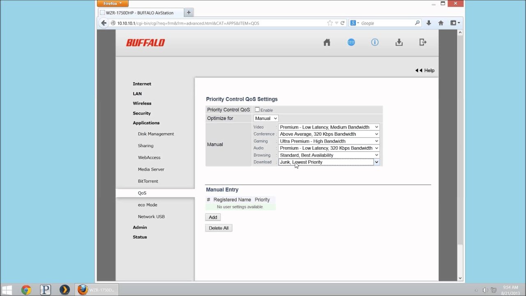Open the Video priority dropdown
This screenshot has width=526, height=296.
329,127
